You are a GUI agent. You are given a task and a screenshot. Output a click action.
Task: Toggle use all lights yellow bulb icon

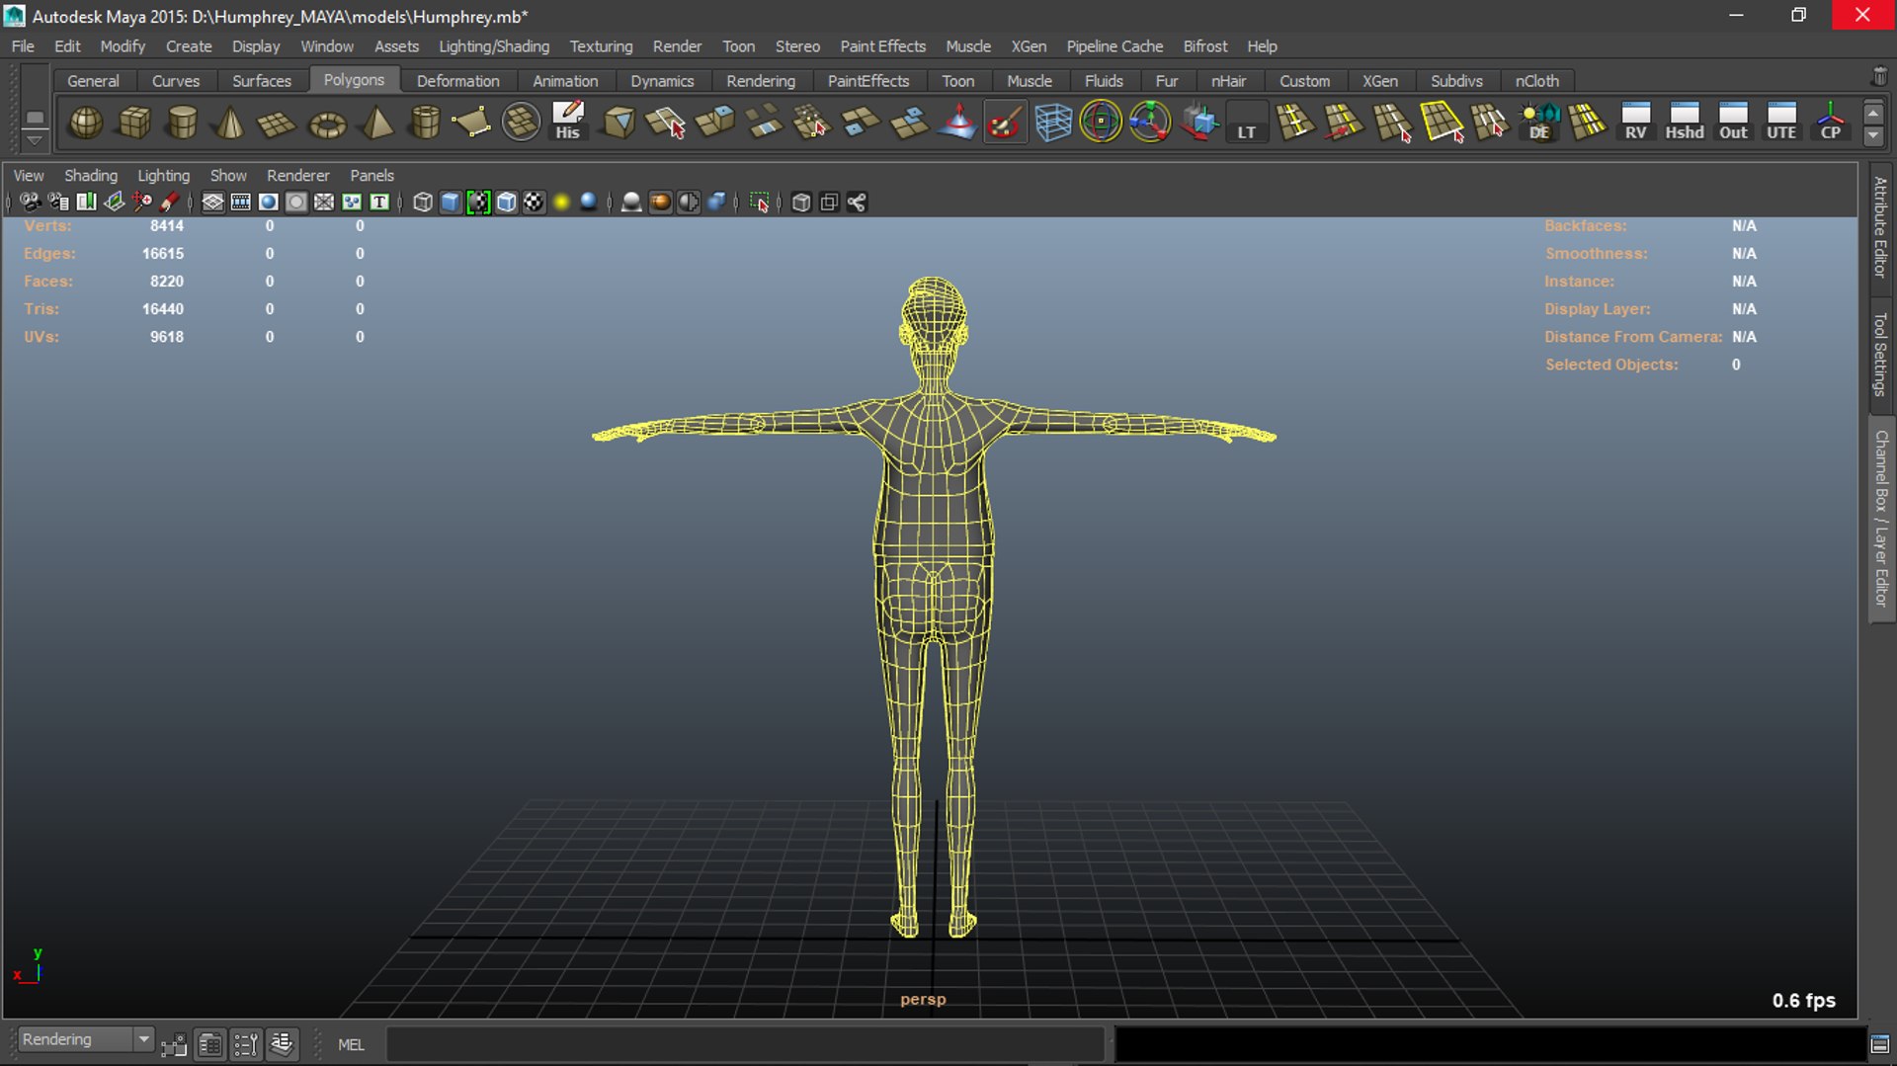tap(561, 203)
